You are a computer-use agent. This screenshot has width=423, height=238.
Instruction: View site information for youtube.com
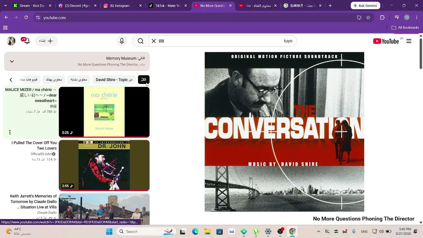point(38,18)
